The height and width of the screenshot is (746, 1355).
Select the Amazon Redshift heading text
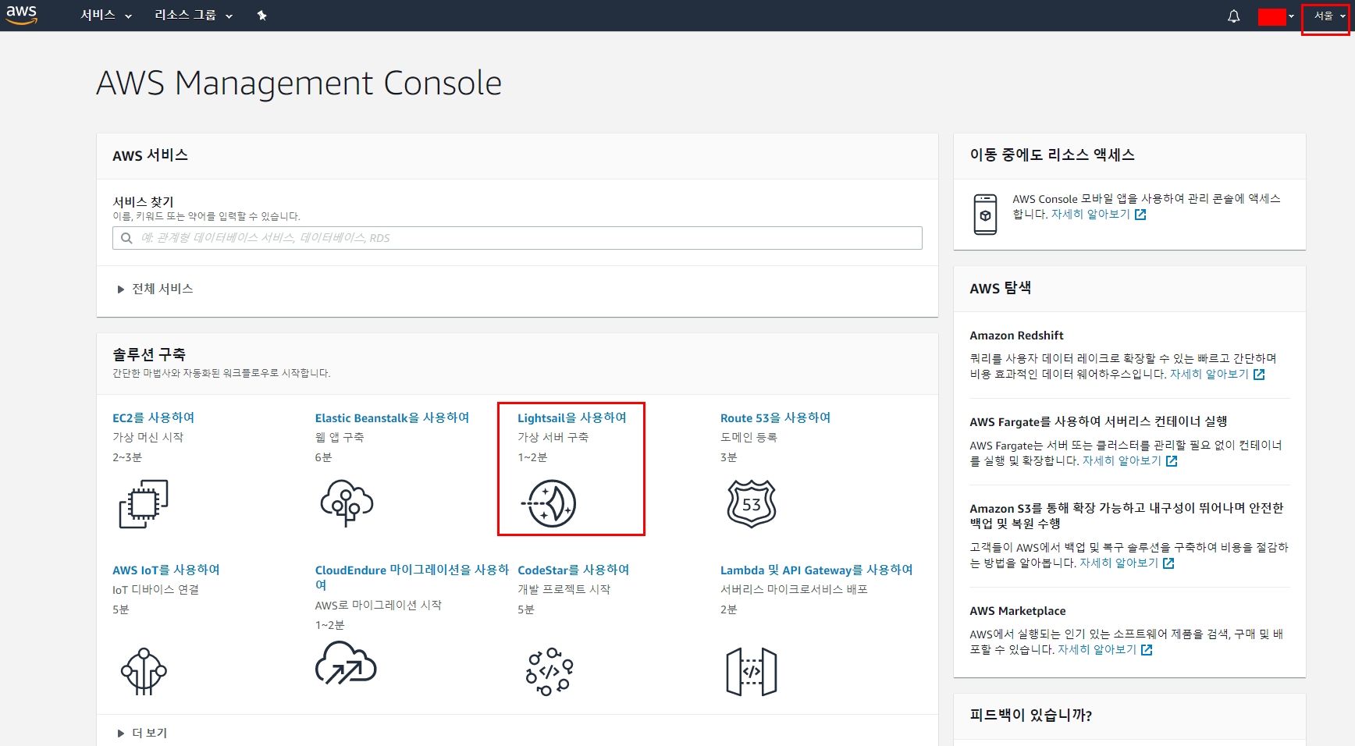tap(1016, 336)
